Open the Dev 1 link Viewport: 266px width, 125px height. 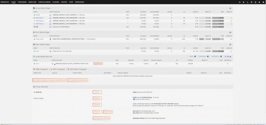click(38, 64)
